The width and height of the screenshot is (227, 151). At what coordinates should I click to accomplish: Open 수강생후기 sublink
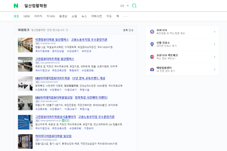coord(73,51)
